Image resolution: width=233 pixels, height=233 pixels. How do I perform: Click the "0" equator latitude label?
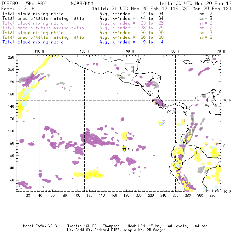(224, 146)
